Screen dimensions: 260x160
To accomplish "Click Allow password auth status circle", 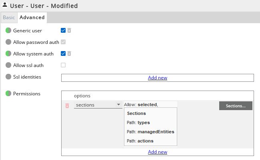I will pos(8,42).
